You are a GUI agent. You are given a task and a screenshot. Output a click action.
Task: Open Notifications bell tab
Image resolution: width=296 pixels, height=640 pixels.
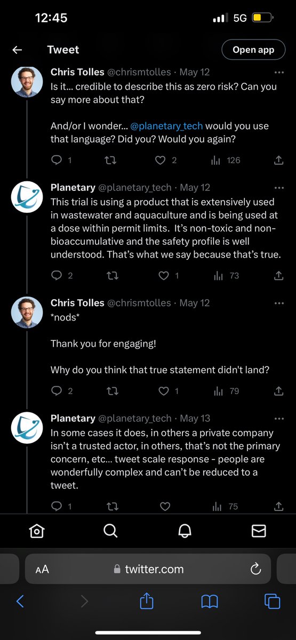(x=185, y=531)
